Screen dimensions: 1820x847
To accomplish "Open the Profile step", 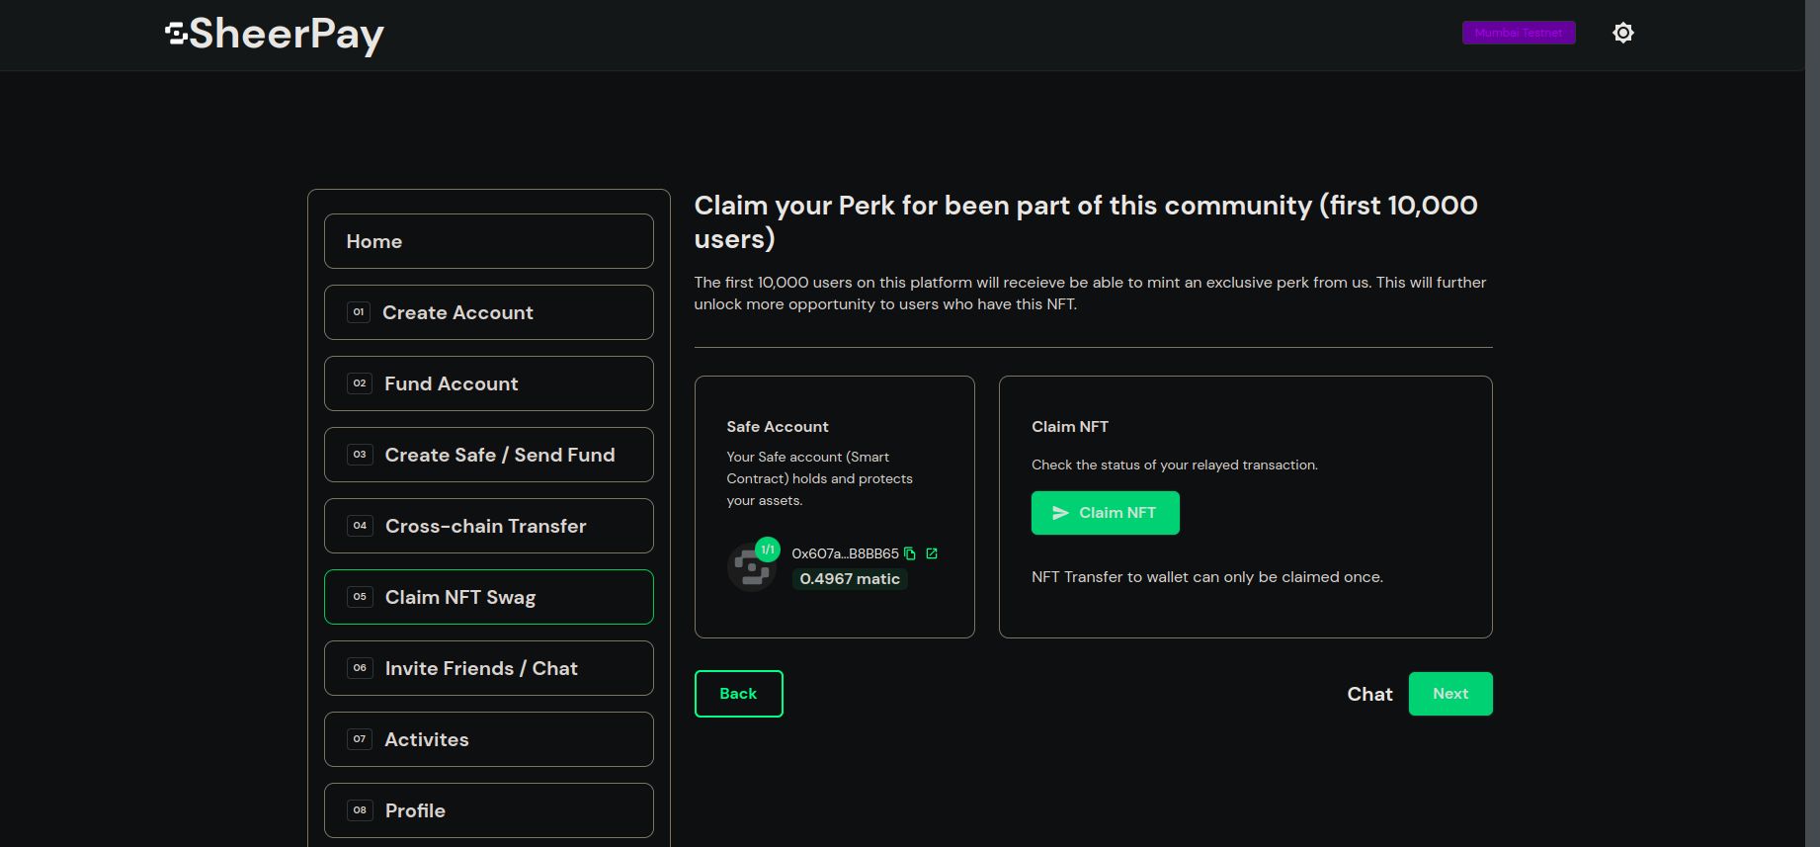I will point(488,810).
